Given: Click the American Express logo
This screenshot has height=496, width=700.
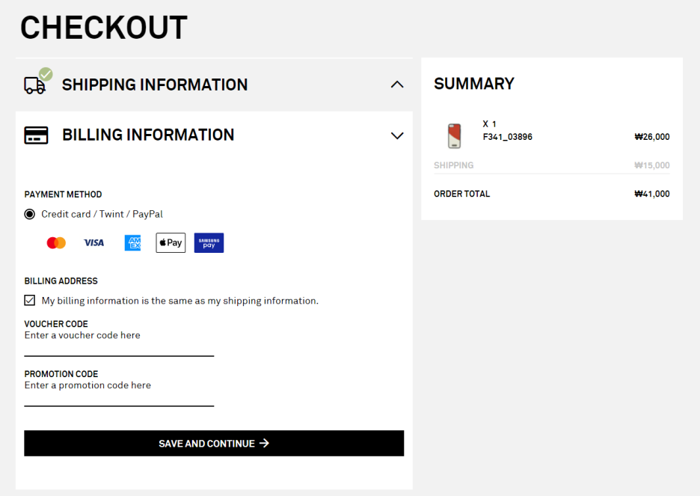Looking at the screenshot, I should (132, 243).
